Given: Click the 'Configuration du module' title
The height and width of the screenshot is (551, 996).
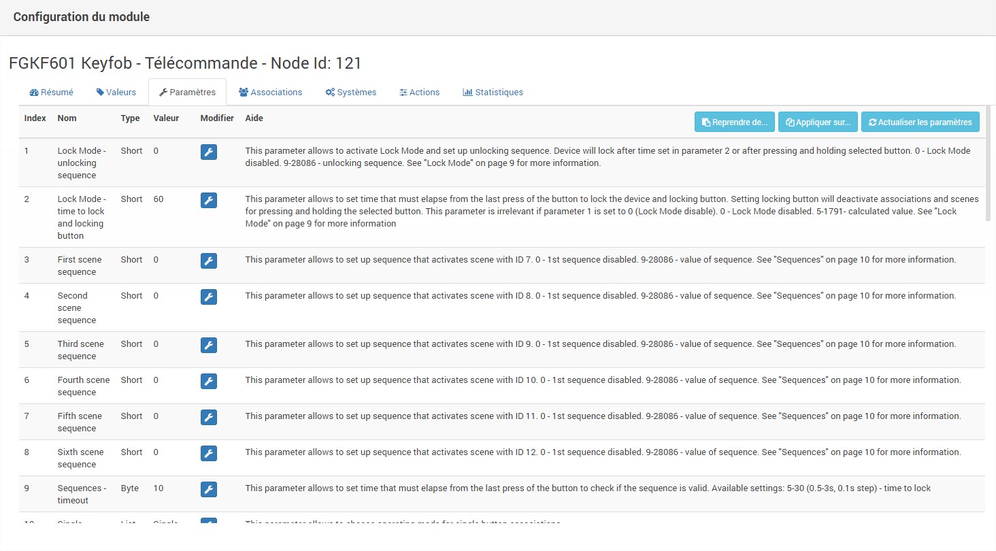Looking at the screenshot, I should point(82,17).
